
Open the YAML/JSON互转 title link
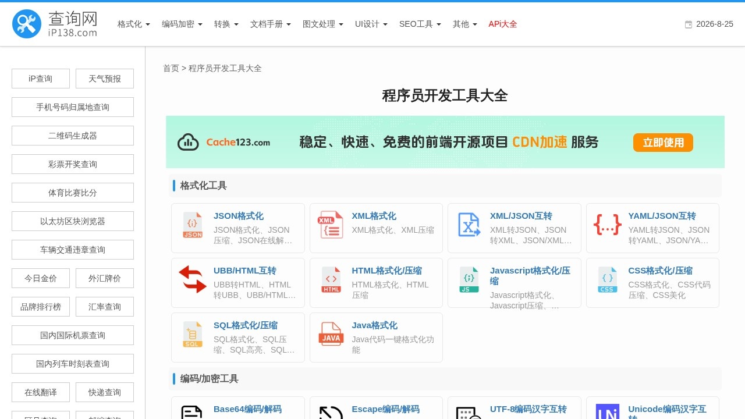pyautogui.click(x=662, y=216)
